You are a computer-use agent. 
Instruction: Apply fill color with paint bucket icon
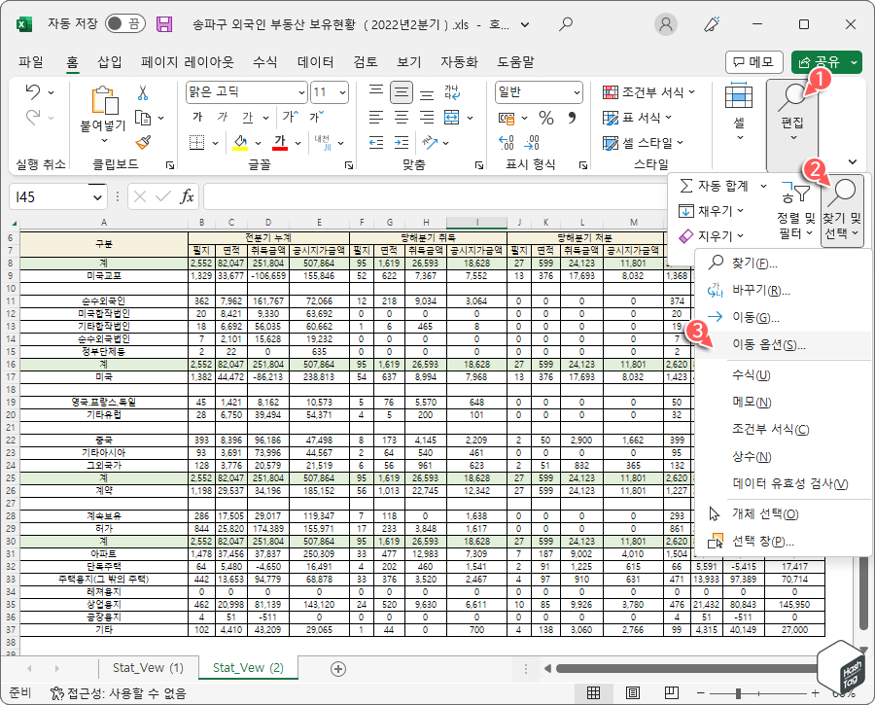239,141
